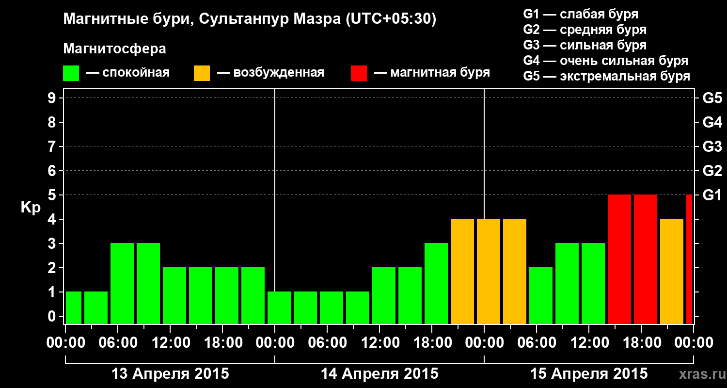
Task: Click the '— возбужденная' legend label
Action: (x=271, y=73)
